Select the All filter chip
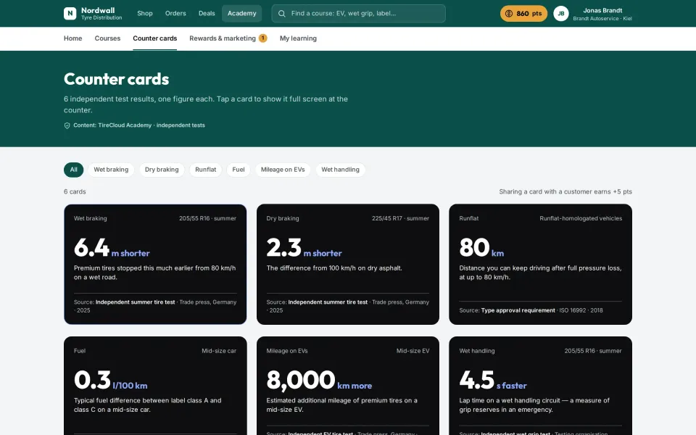Viewport: 696px width, 435px height. pyautogui.click(x=74, y=170)
